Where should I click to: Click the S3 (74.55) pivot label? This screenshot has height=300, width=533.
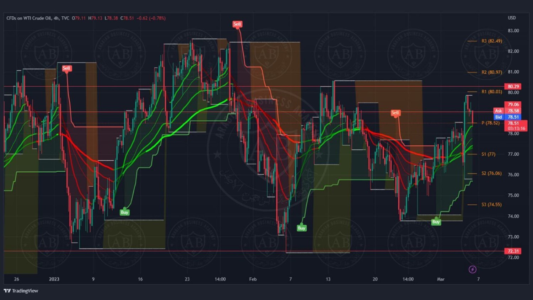[491, 205]
